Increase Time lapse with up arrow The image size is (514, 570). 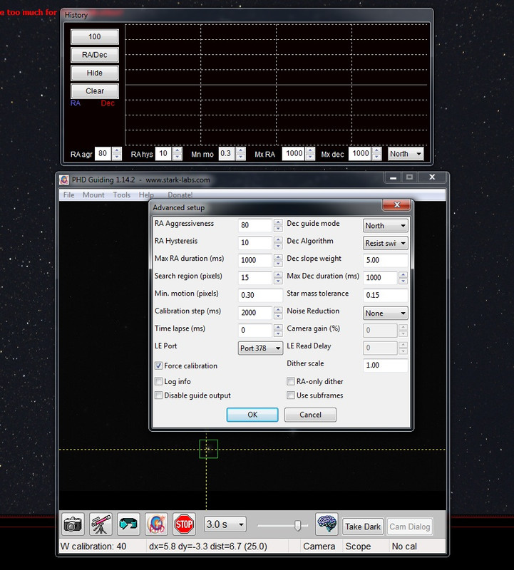pyautogui.click(x=278, y=327)
